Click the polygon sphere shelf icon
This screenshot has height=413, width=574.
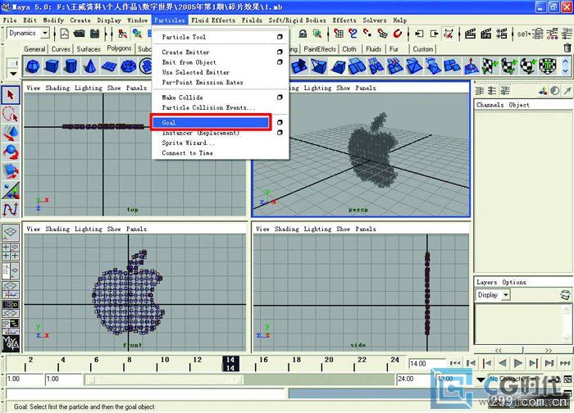[x=33, y=66]
